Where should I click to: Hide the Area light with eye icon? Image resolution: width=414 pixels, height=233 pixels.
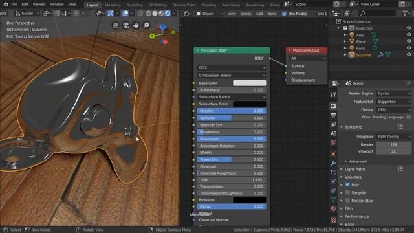point(409,34)
